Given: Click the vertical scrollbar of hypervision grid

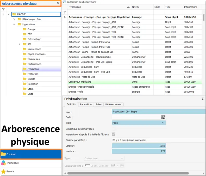Looking at the screenshot, I should click(x=204, y=17).
